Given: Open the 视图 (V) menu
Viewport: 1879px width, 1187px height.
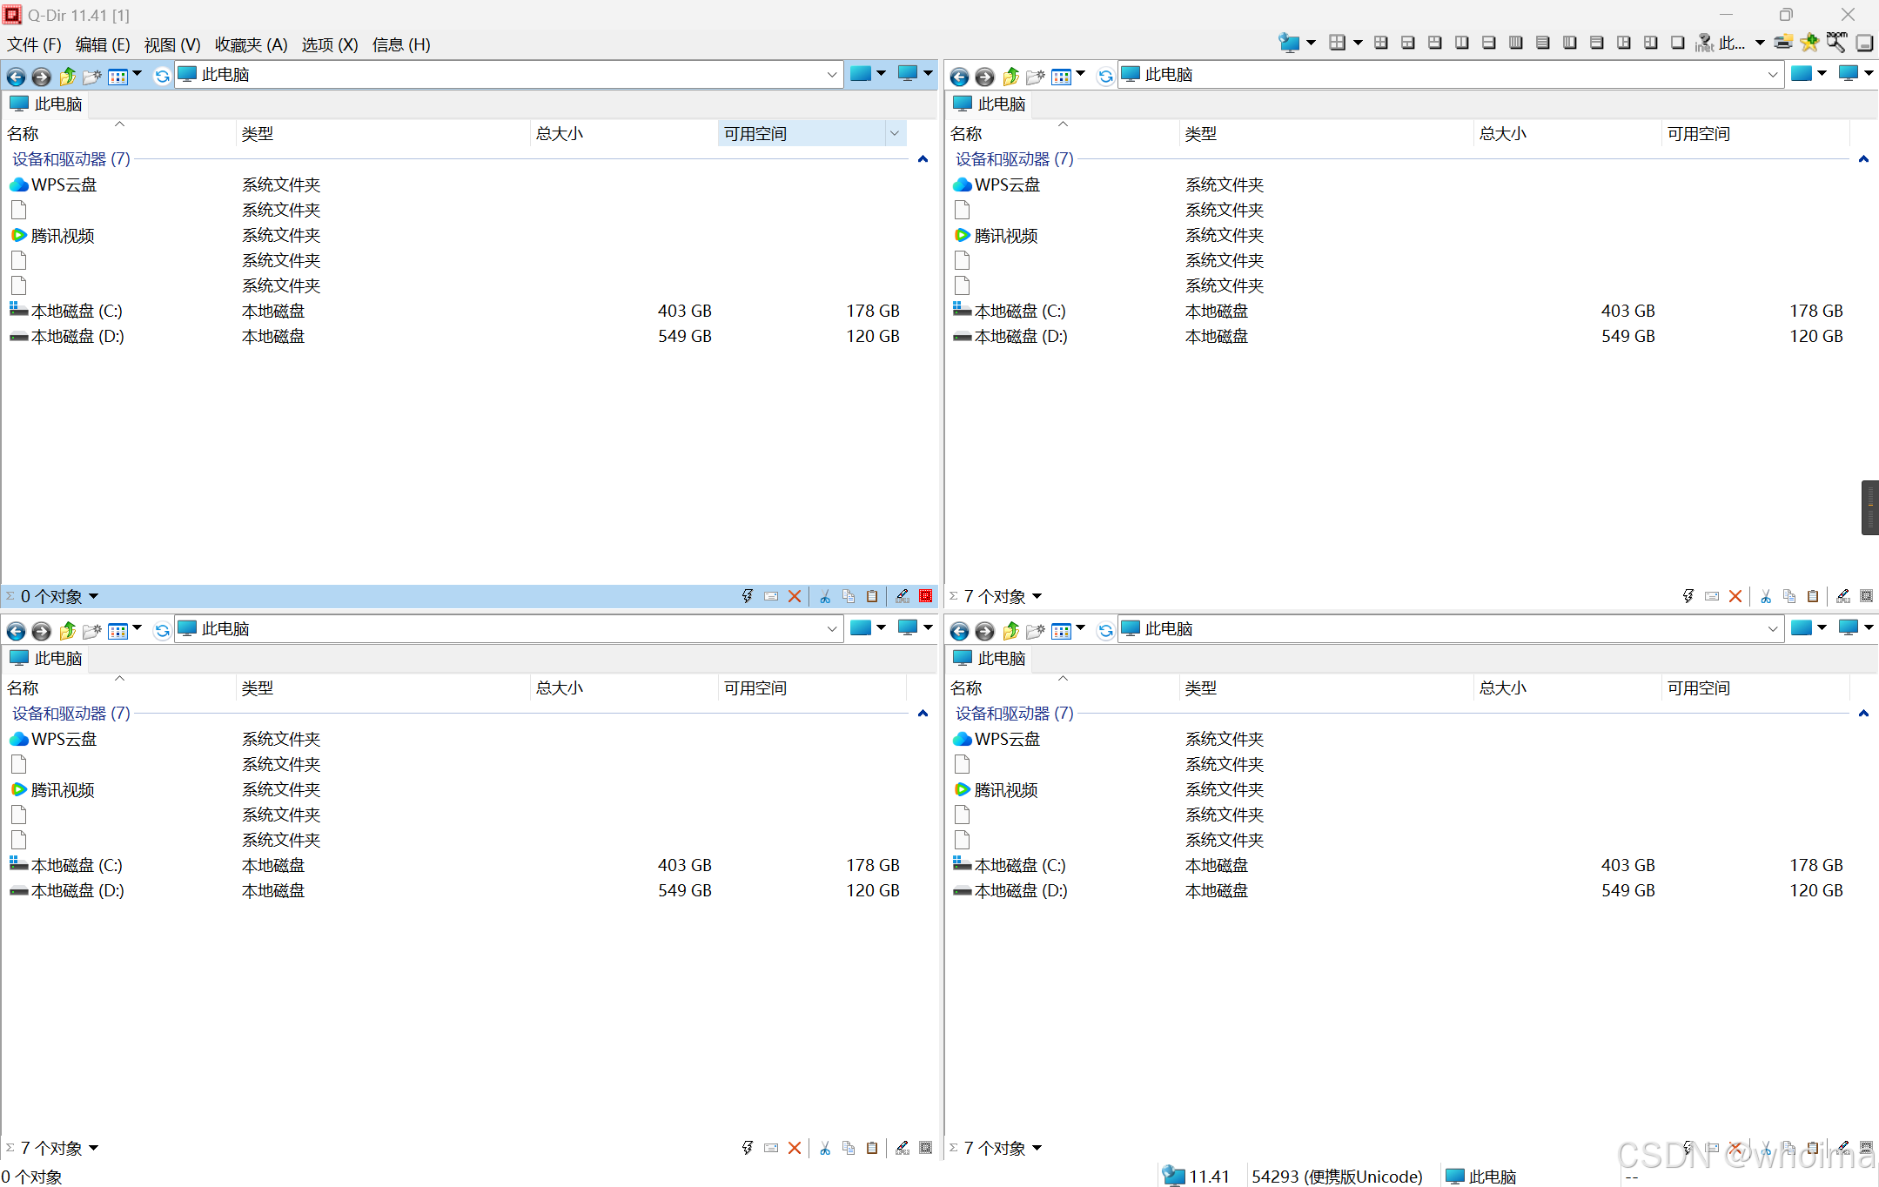Looking at the screenshot, I should point(172,44).
